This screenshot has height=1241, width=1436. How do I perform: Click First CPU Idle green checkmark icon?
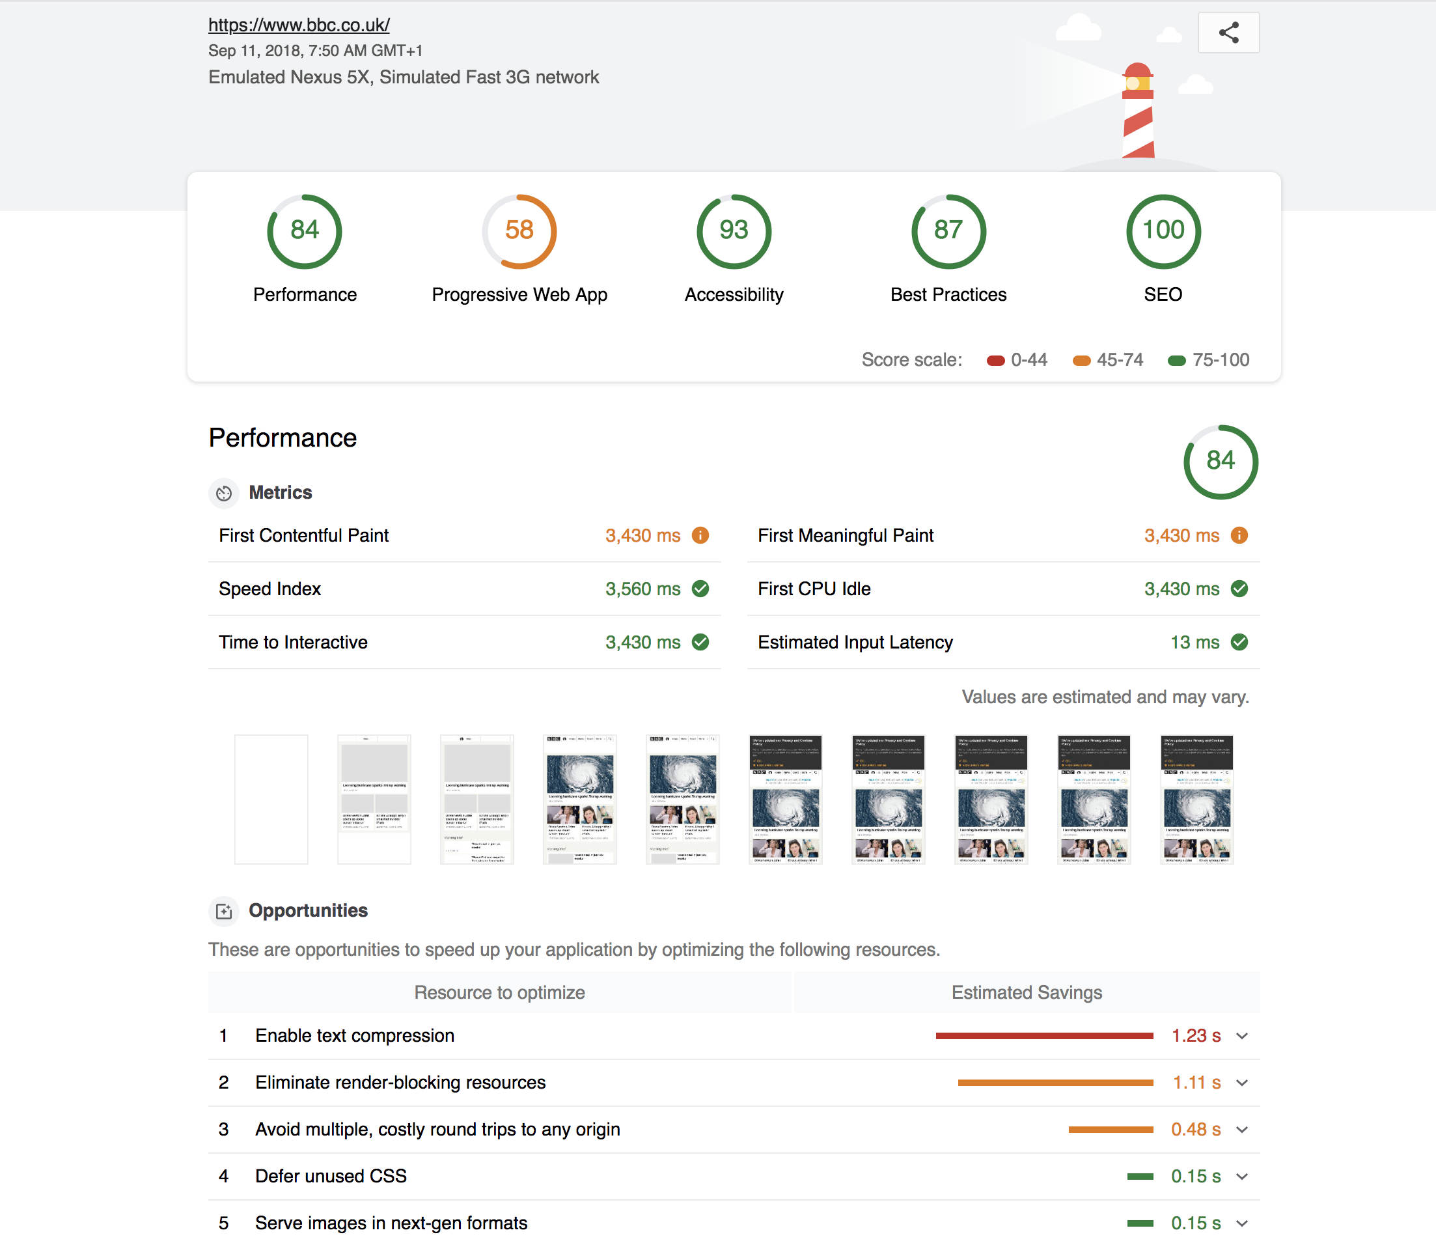point(1239,589)
